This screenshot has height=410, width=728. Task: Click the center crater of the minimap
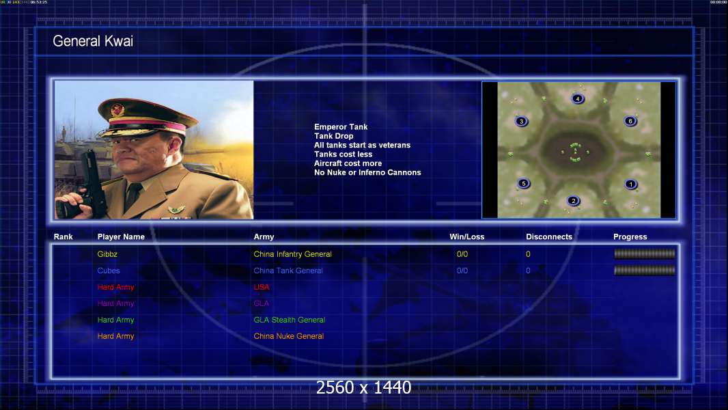pyautogui.click(x=575, y=152)
